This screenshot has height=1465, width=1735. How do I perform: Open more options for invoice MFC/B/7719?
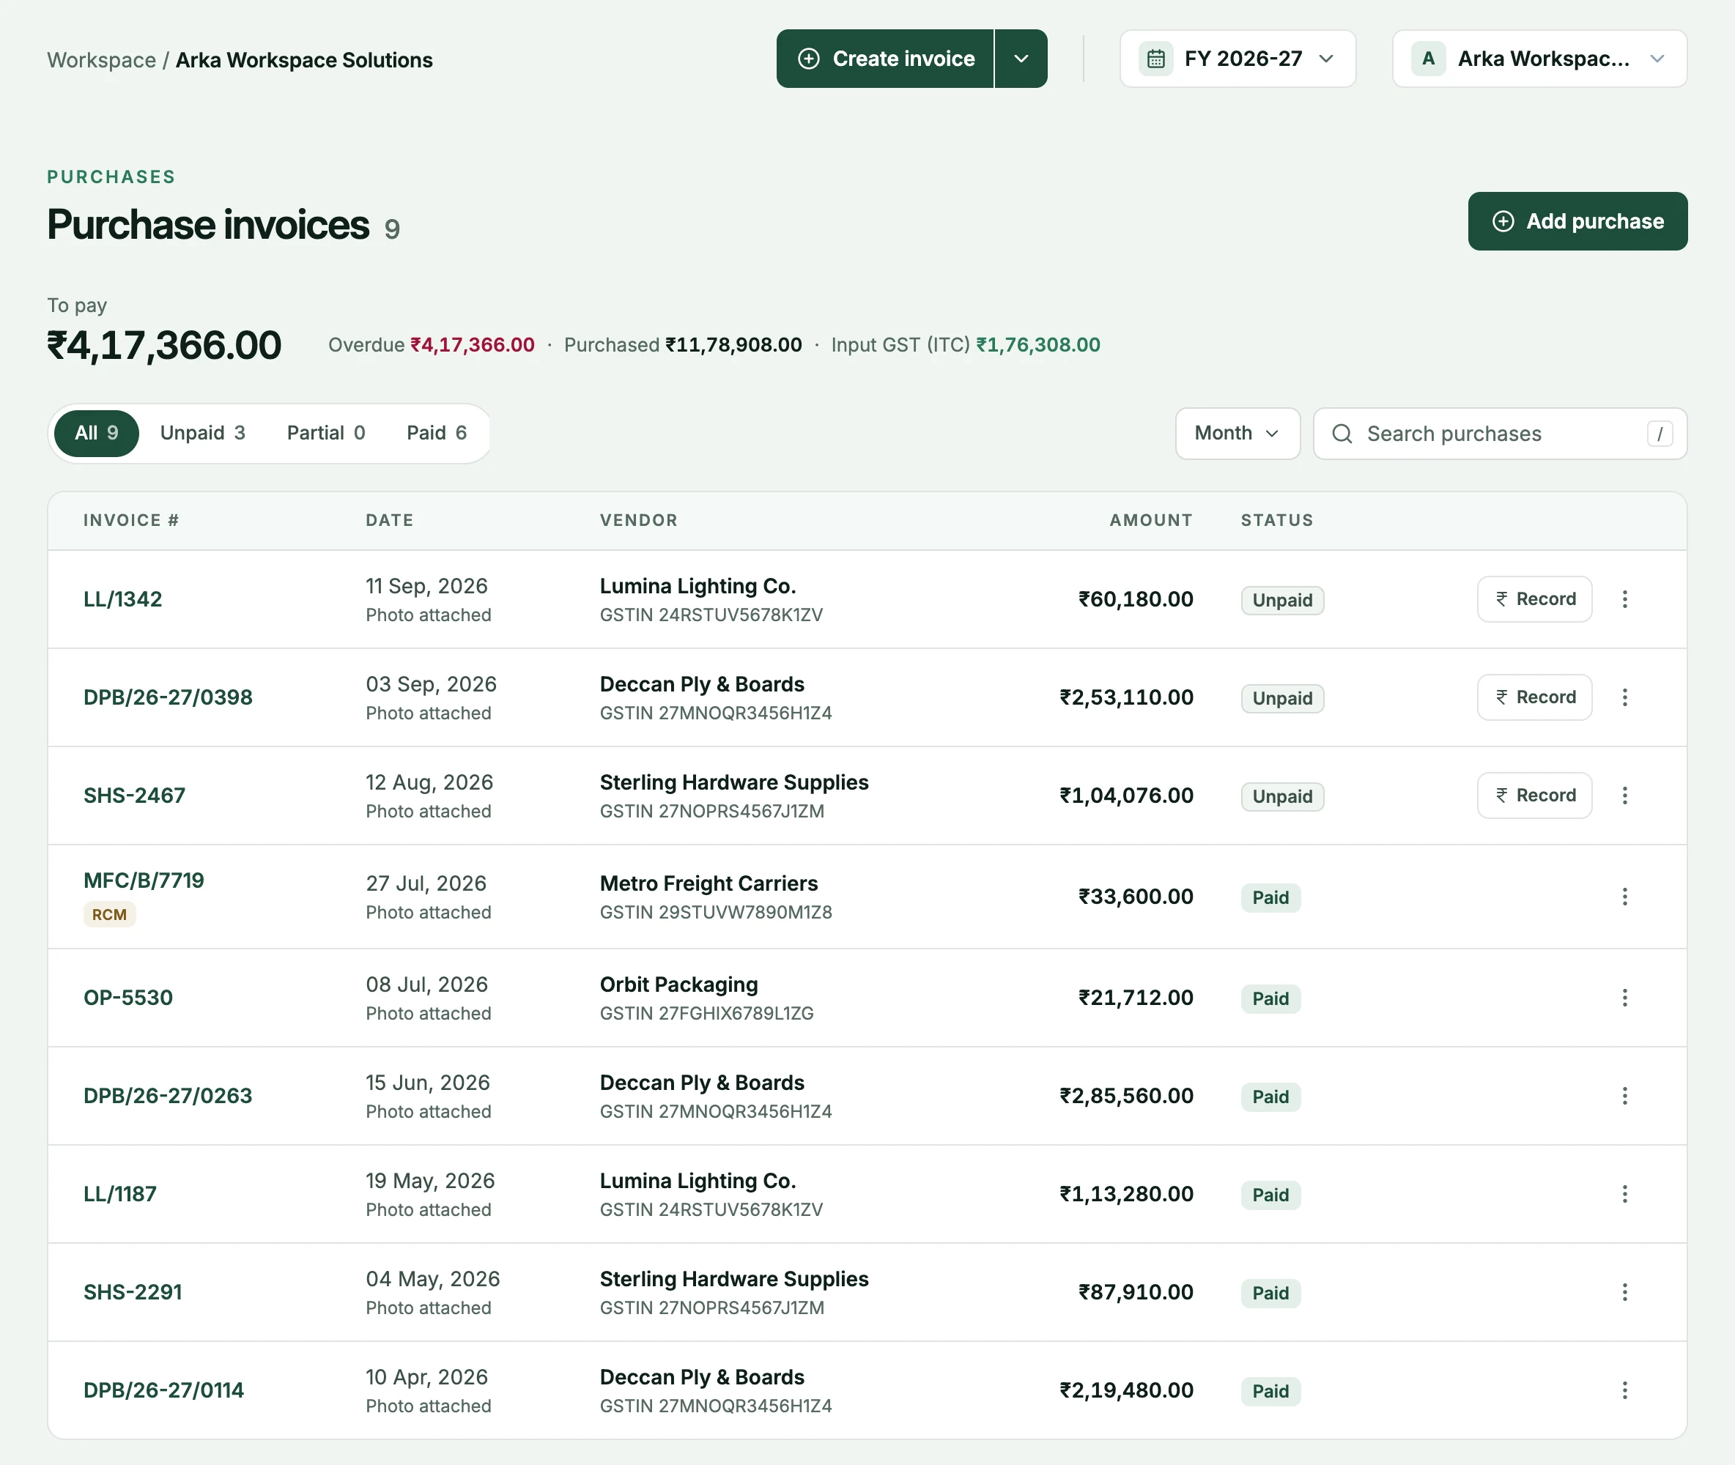click(x=1624, y=896)
